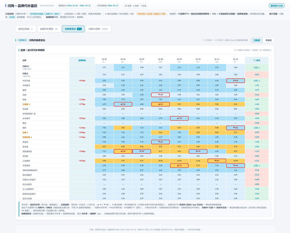
Task: Select the 日维度 view toggle
Action: (x=257, y=40)
